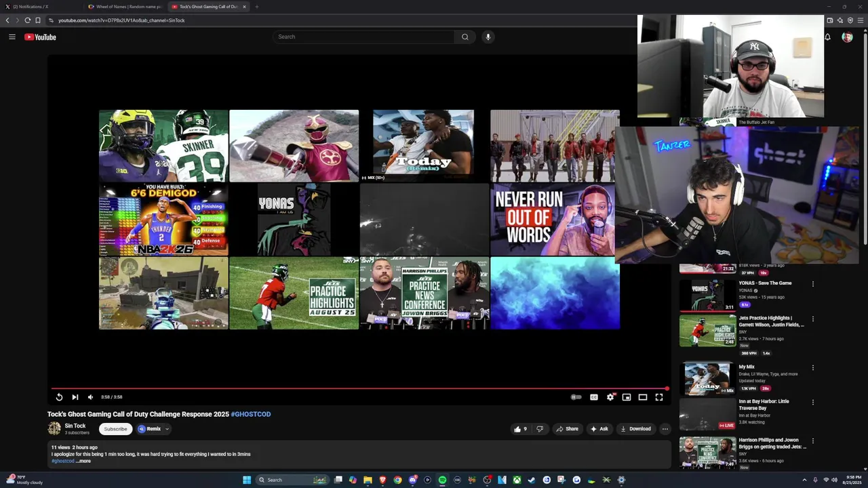Open a new browser tab
This screenshot has height=488, width=868.
point(256,7)
